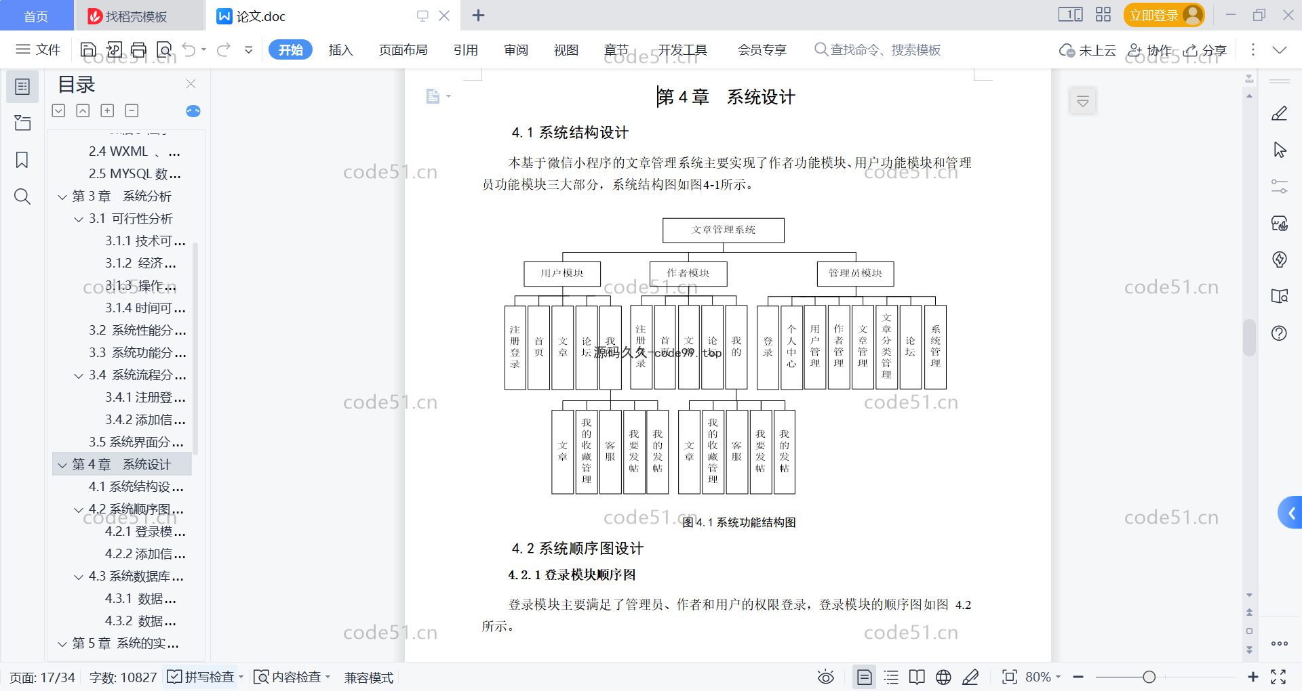Open the quick access customization arrow

point(249,49)
